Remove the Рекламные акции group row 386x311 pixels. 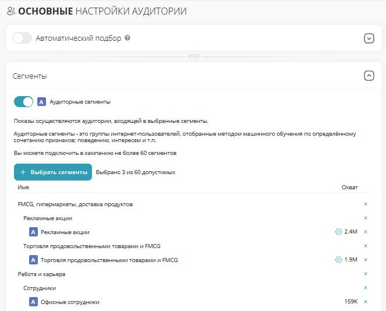366,218
